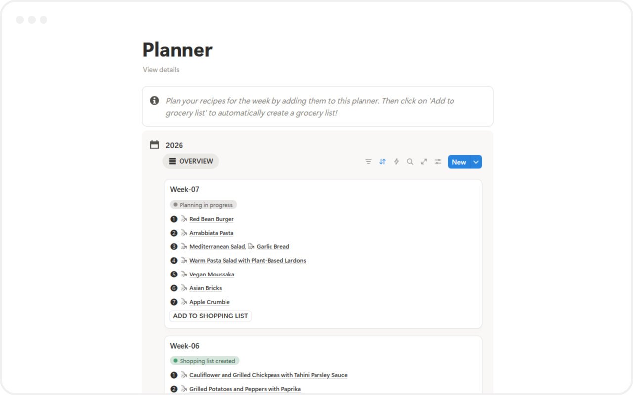Click the Shopping list created status tag
This screenshot has width=633, height=395.
[x=205, y=361]
